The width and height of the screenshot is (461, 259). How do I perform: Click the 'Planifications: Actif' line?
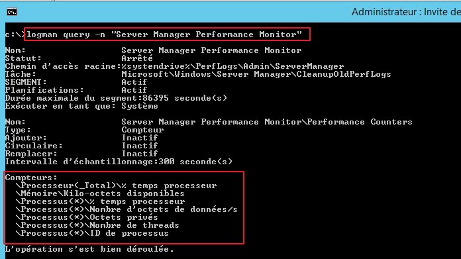76,90
